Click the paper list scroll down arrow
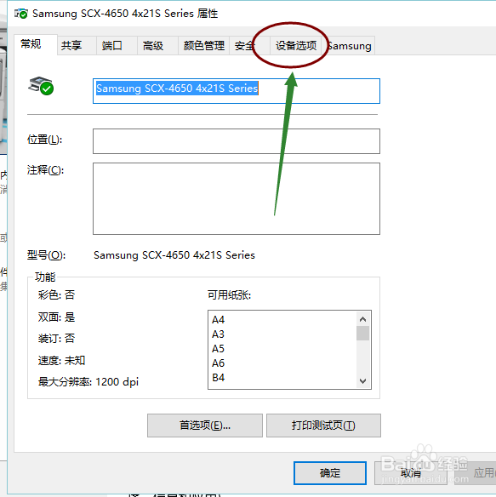The width and height of the screenshot is (496, 497). pos(363,381)
